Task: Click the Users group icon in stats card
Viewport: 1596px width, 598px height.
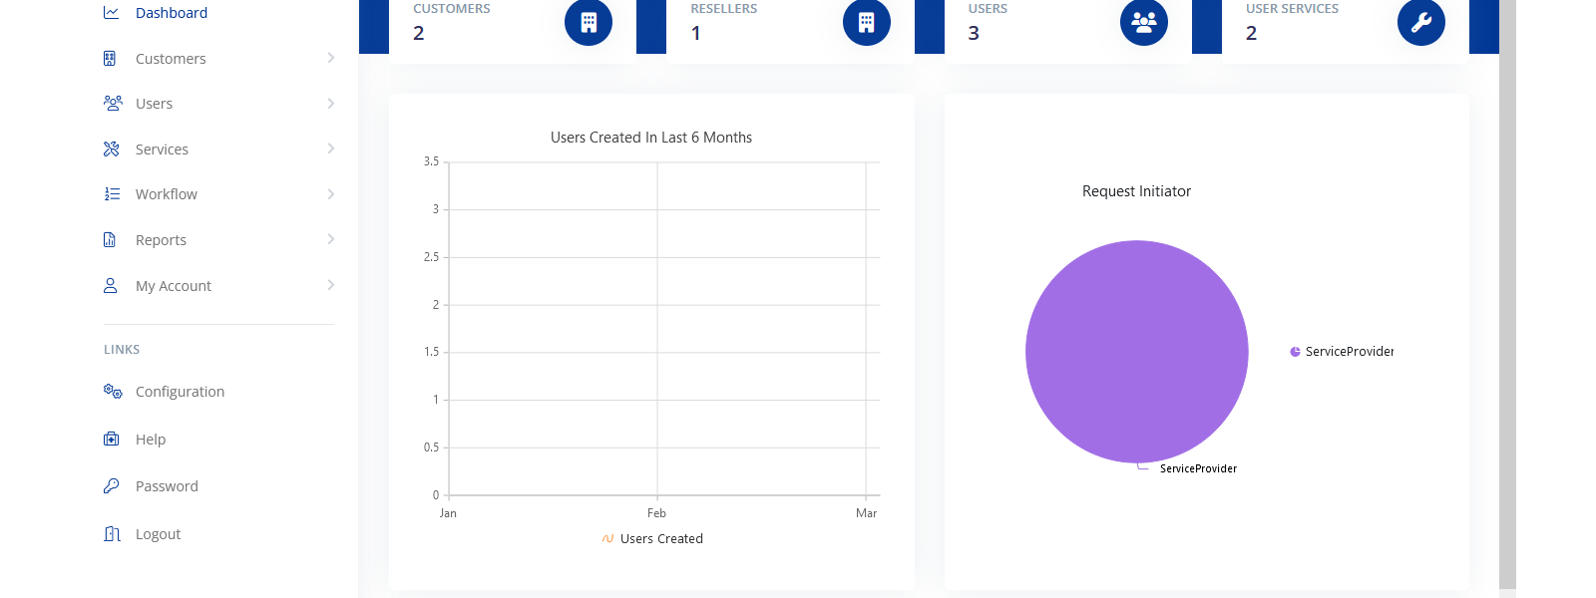Action: click(1143, 23)
